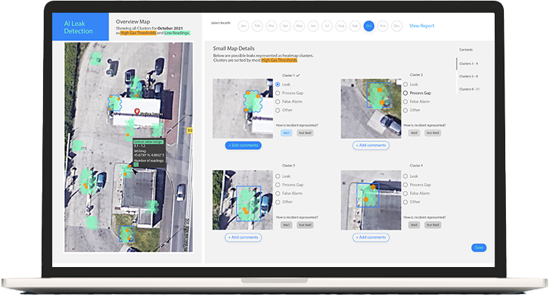Click the highlighted Oct month button
The width and height of the screenshot is (549, 296).
pos(368,26)
